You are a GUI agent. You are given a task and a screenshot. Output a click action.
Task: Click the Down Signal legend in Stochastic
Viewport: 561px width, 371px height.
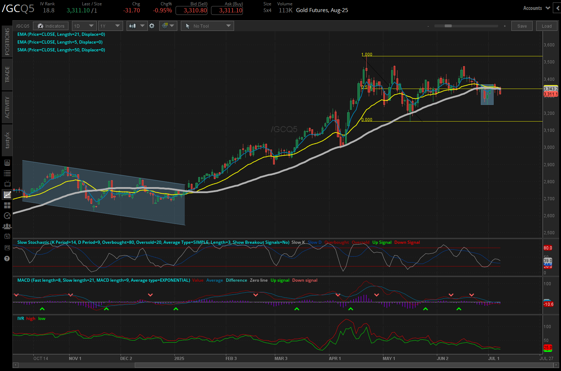coord(407,242)
